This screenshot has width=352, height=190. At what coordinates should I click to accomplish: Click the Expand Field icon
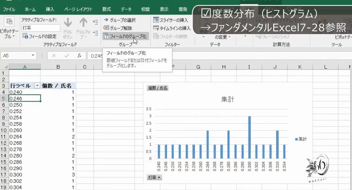point(96,22)
